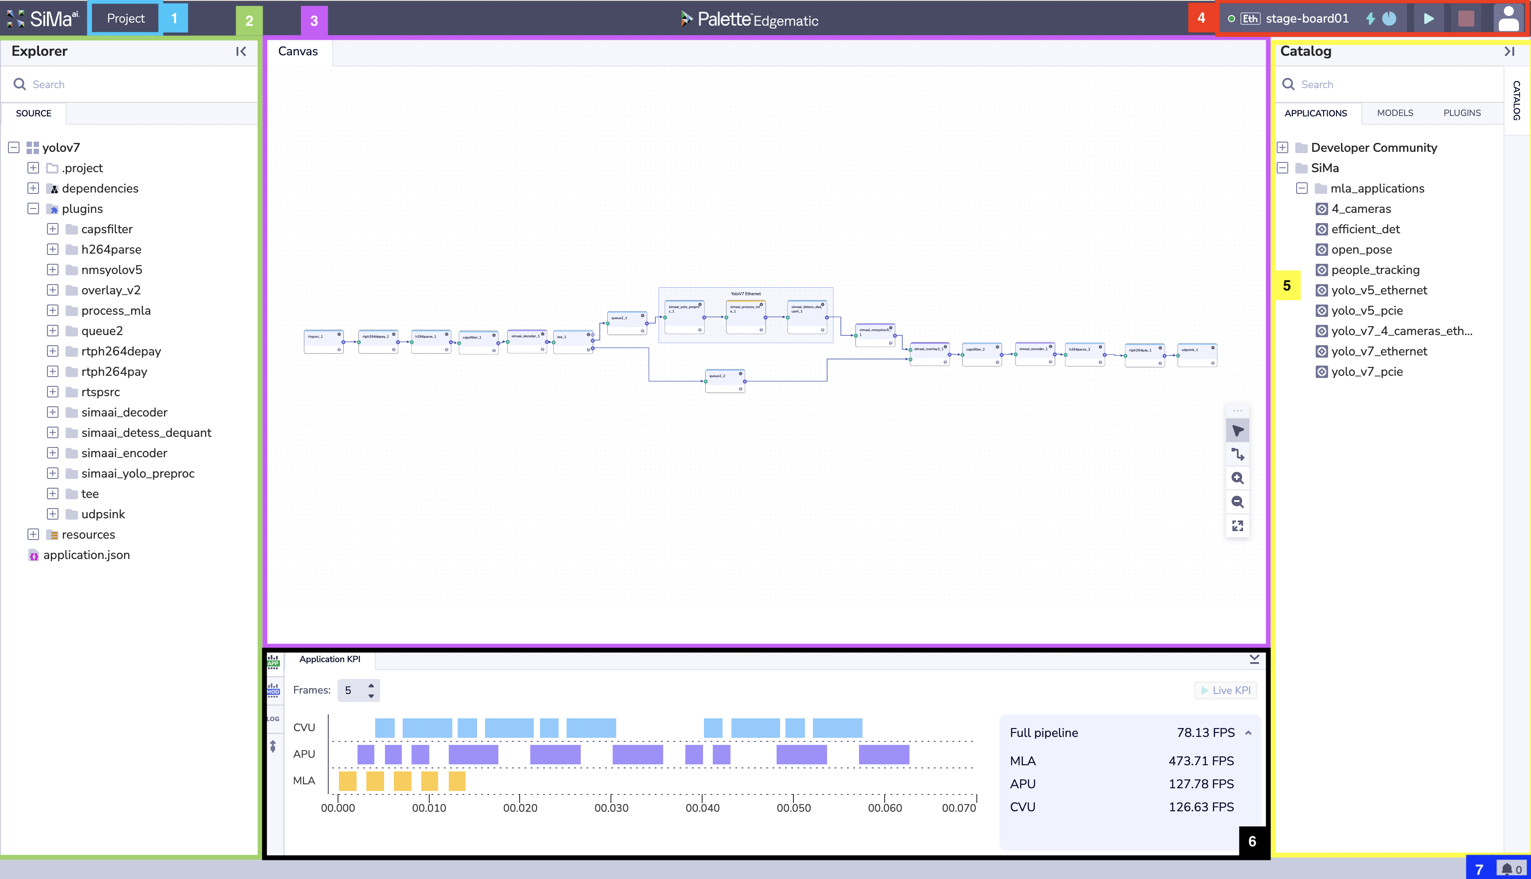Expand the capsfilter plugin folder
1531x879 pixels.
[53, 229]
